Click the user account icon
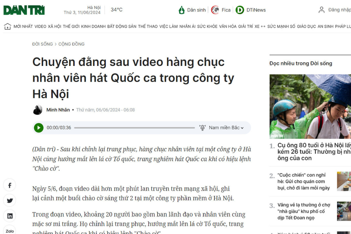The image size is (351, 234). pyautogui.click(x=321, y=10)
